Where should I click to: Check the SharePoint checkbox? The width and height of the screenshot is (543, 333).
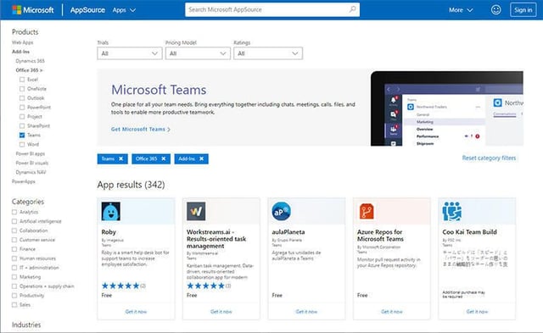tap(22, 126)
